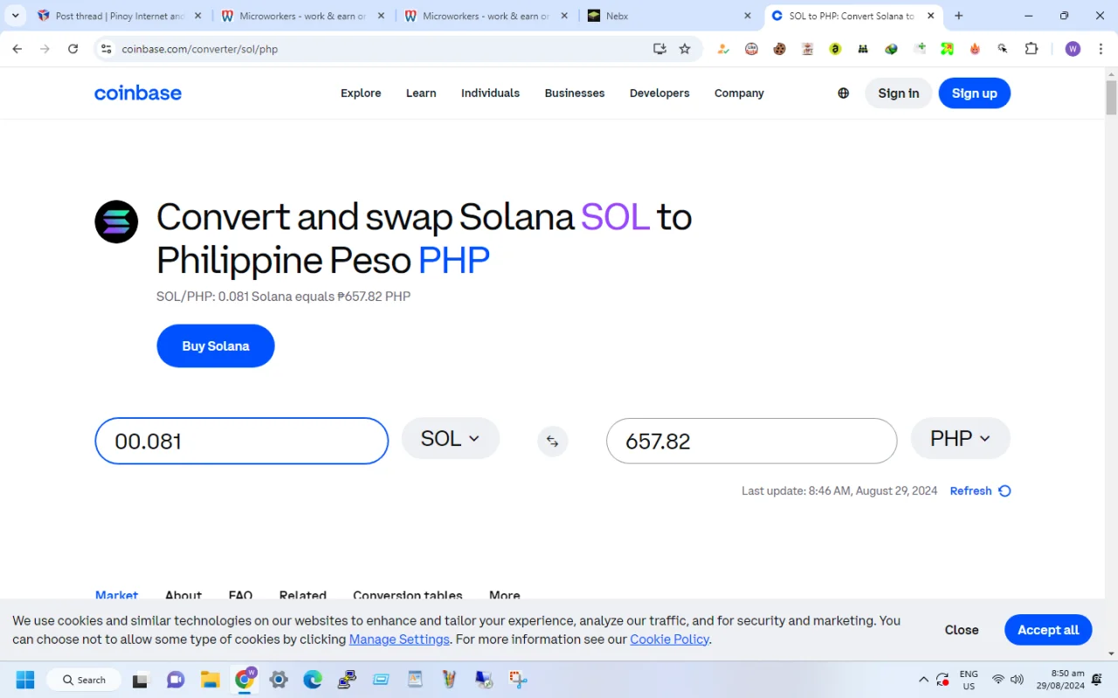Viewport: 1118px width, 698px height.
Task: Open the Chrome profile avatar W
Action: click(x=1073, y=49)
